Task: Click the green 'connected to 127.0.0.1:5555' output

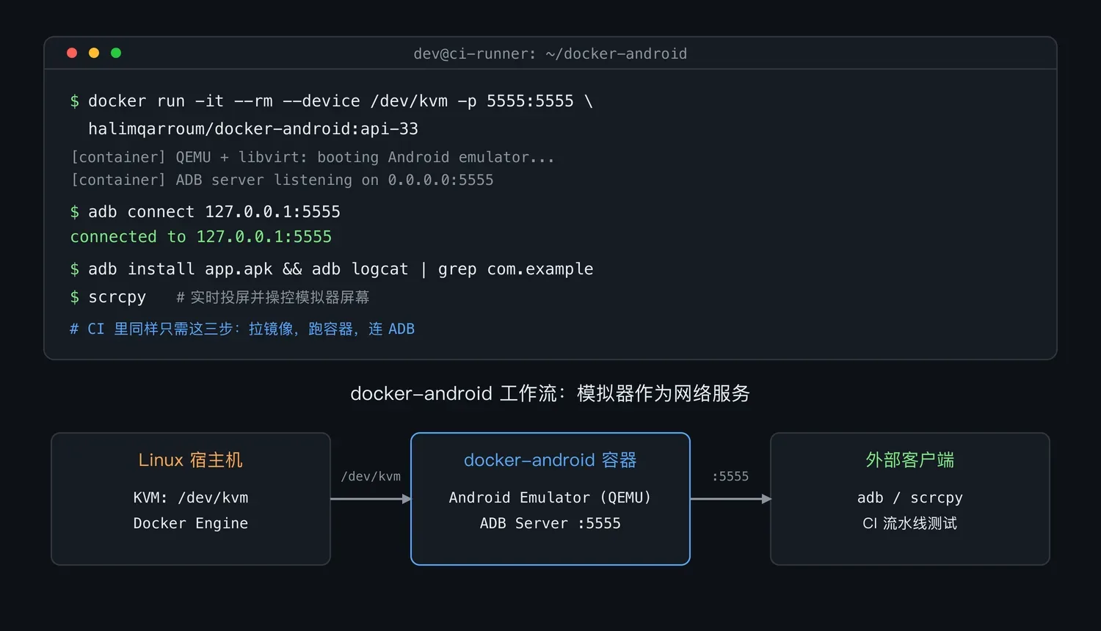Action: tap(201, 237)
